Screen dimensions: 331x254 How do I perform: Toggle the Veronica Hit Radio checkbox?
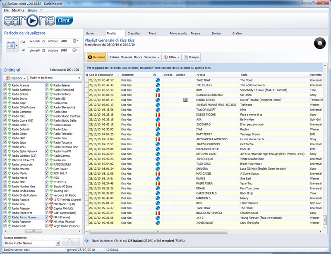(47, 195)
